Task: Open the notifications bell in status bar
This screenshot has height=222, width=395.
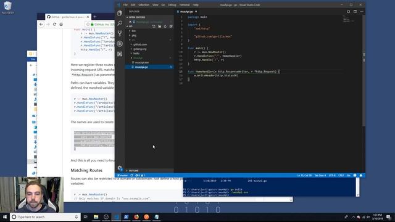Action: 361,175
